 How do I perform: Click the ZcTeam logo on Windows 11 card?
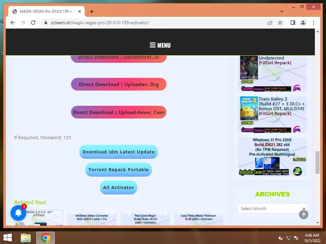click(x=298, y=171)
